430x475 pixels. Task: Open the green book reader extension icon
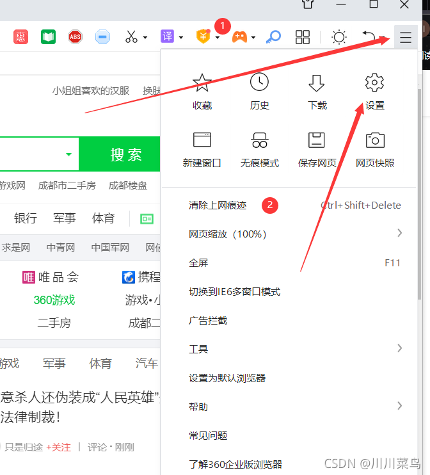pyautogui.click(x=48, y=37)
